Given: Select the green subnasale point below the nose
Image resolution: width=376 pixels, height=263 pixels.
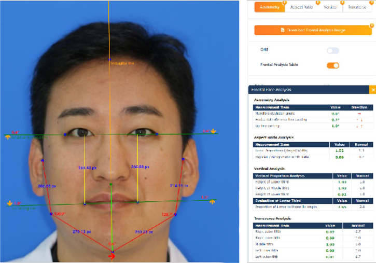Looking at the screenshot, I should 111,184.
